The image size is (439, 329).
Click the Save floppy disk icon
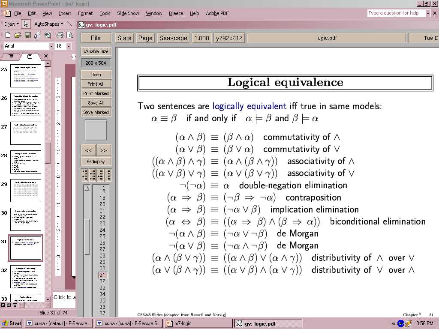tap(27, 35)
